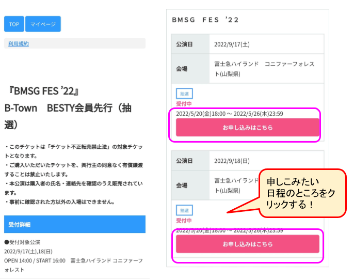Click the date text 2022/9/18(日)
Image resolution: width=354 pixels, height=279 pixels.
coord(232,161)
